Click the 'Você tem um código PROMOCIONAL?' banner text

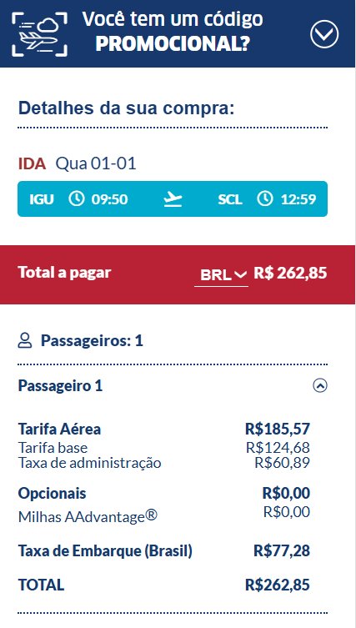(173, 32)
